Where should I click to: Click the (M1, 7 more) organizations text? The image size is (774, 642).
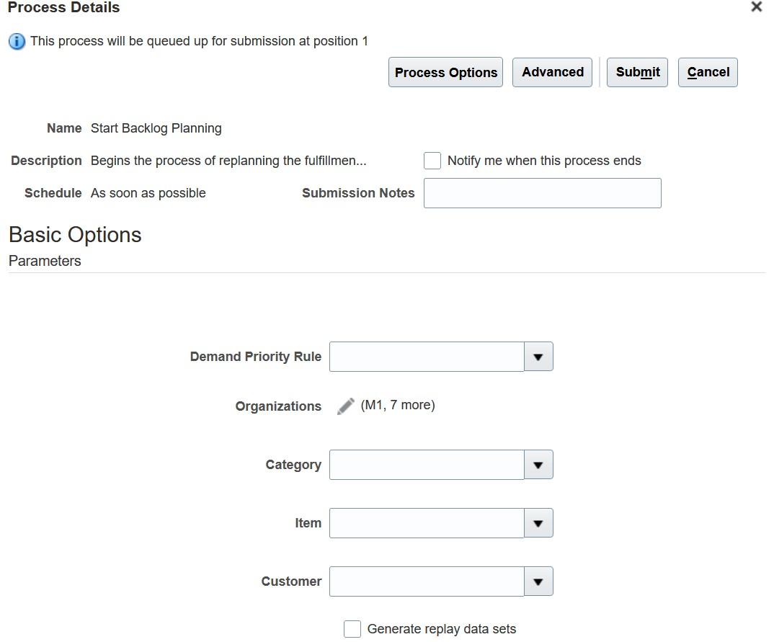pyautogui.click(x=398, y=406)
